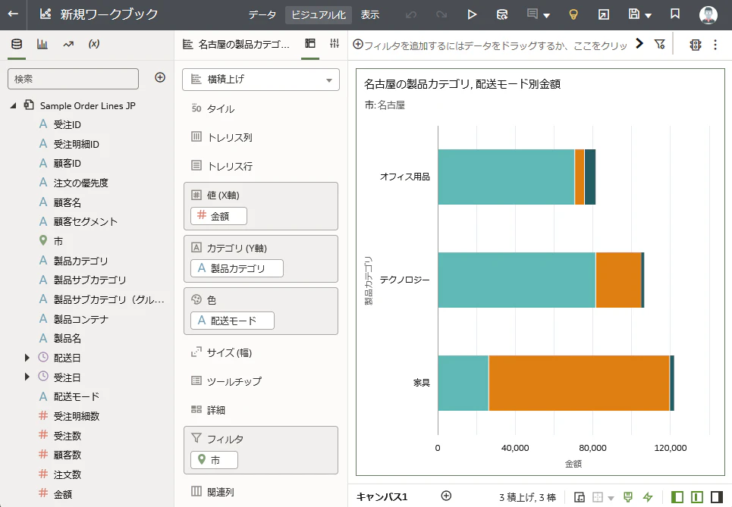
Task: Click the 金額 chip in 値 (X軸)
Action: pyautogui.click(x=218, y=216)
